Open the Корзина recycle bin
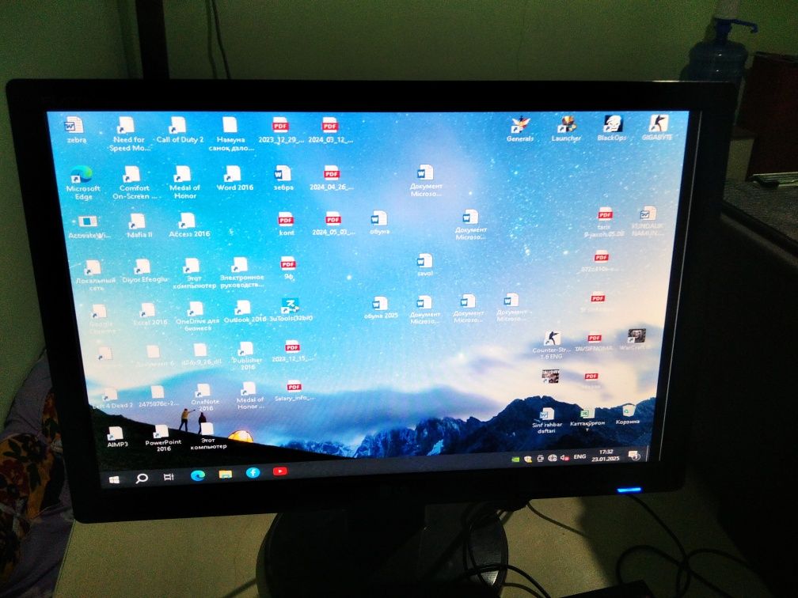This screenshot has width=798, height=598. [x=628, y=415]
